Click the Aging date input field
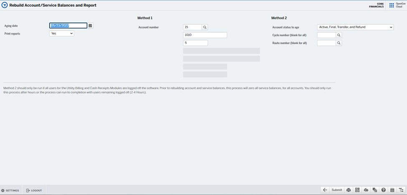Viewport: 407px width, 195px height. 68,26
